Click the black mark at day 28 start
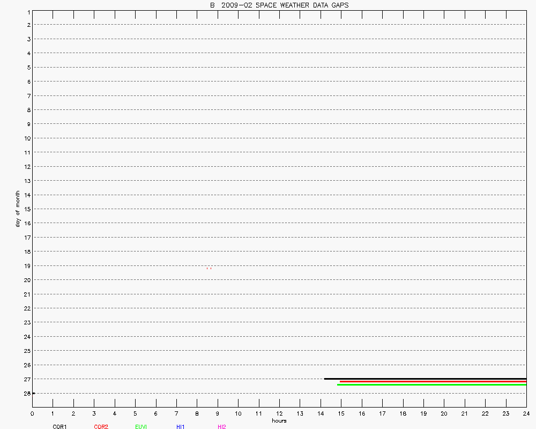The image size is (536, 429). (x=33, y=393)
